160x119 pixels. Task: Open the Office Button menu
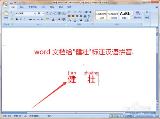[x=5, y=4]
